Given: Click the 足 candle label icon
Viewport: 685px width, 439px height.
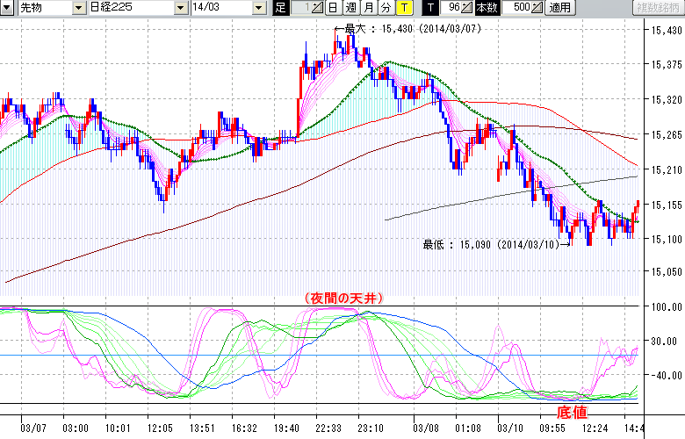Looking at the screenshot, I should (281, 8).
